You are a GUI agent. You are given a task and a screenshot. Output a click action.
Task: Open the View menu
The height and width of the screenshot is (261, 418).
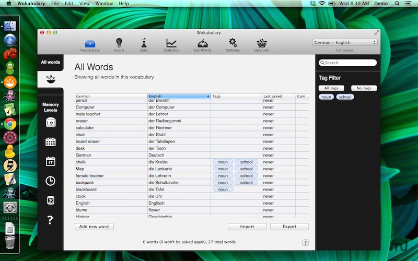[84, 4]
